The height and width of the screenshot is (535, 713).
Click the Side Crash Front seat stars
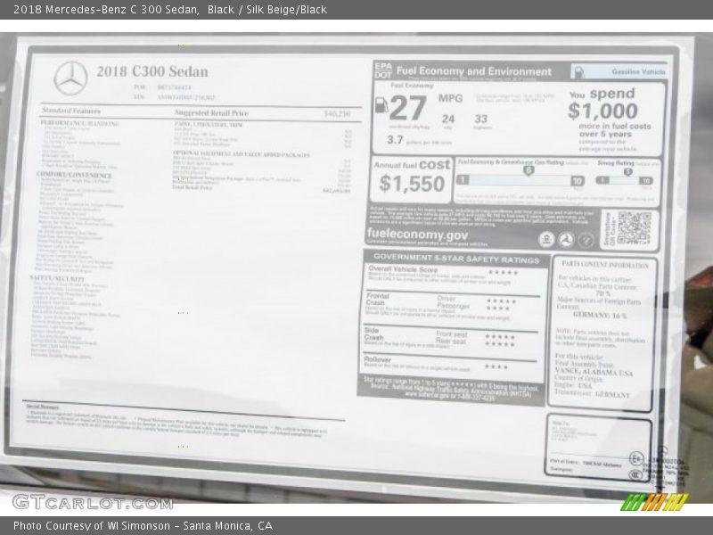click(x=500, y=337)
